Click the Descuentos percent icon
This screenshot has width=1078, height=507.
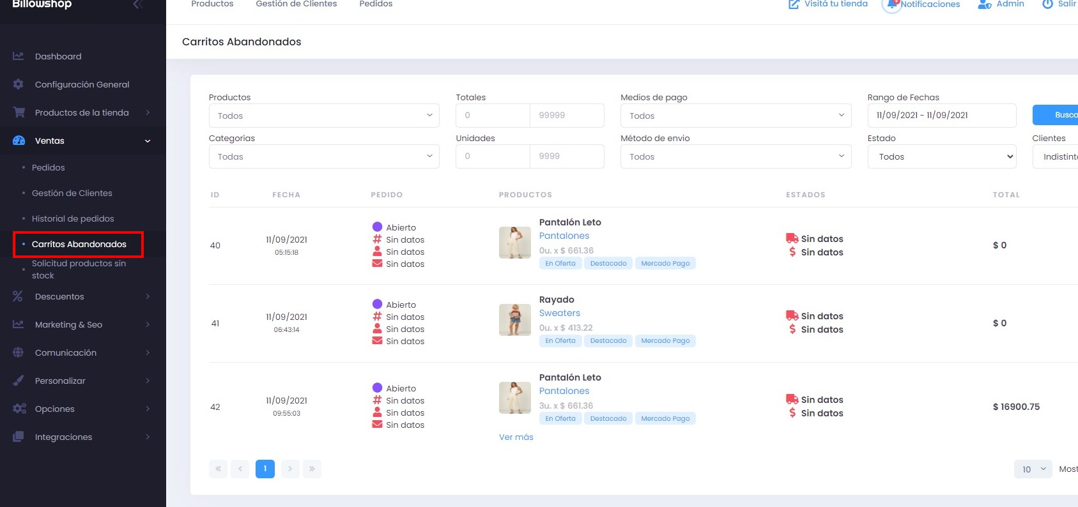click(x=18, y=296)
